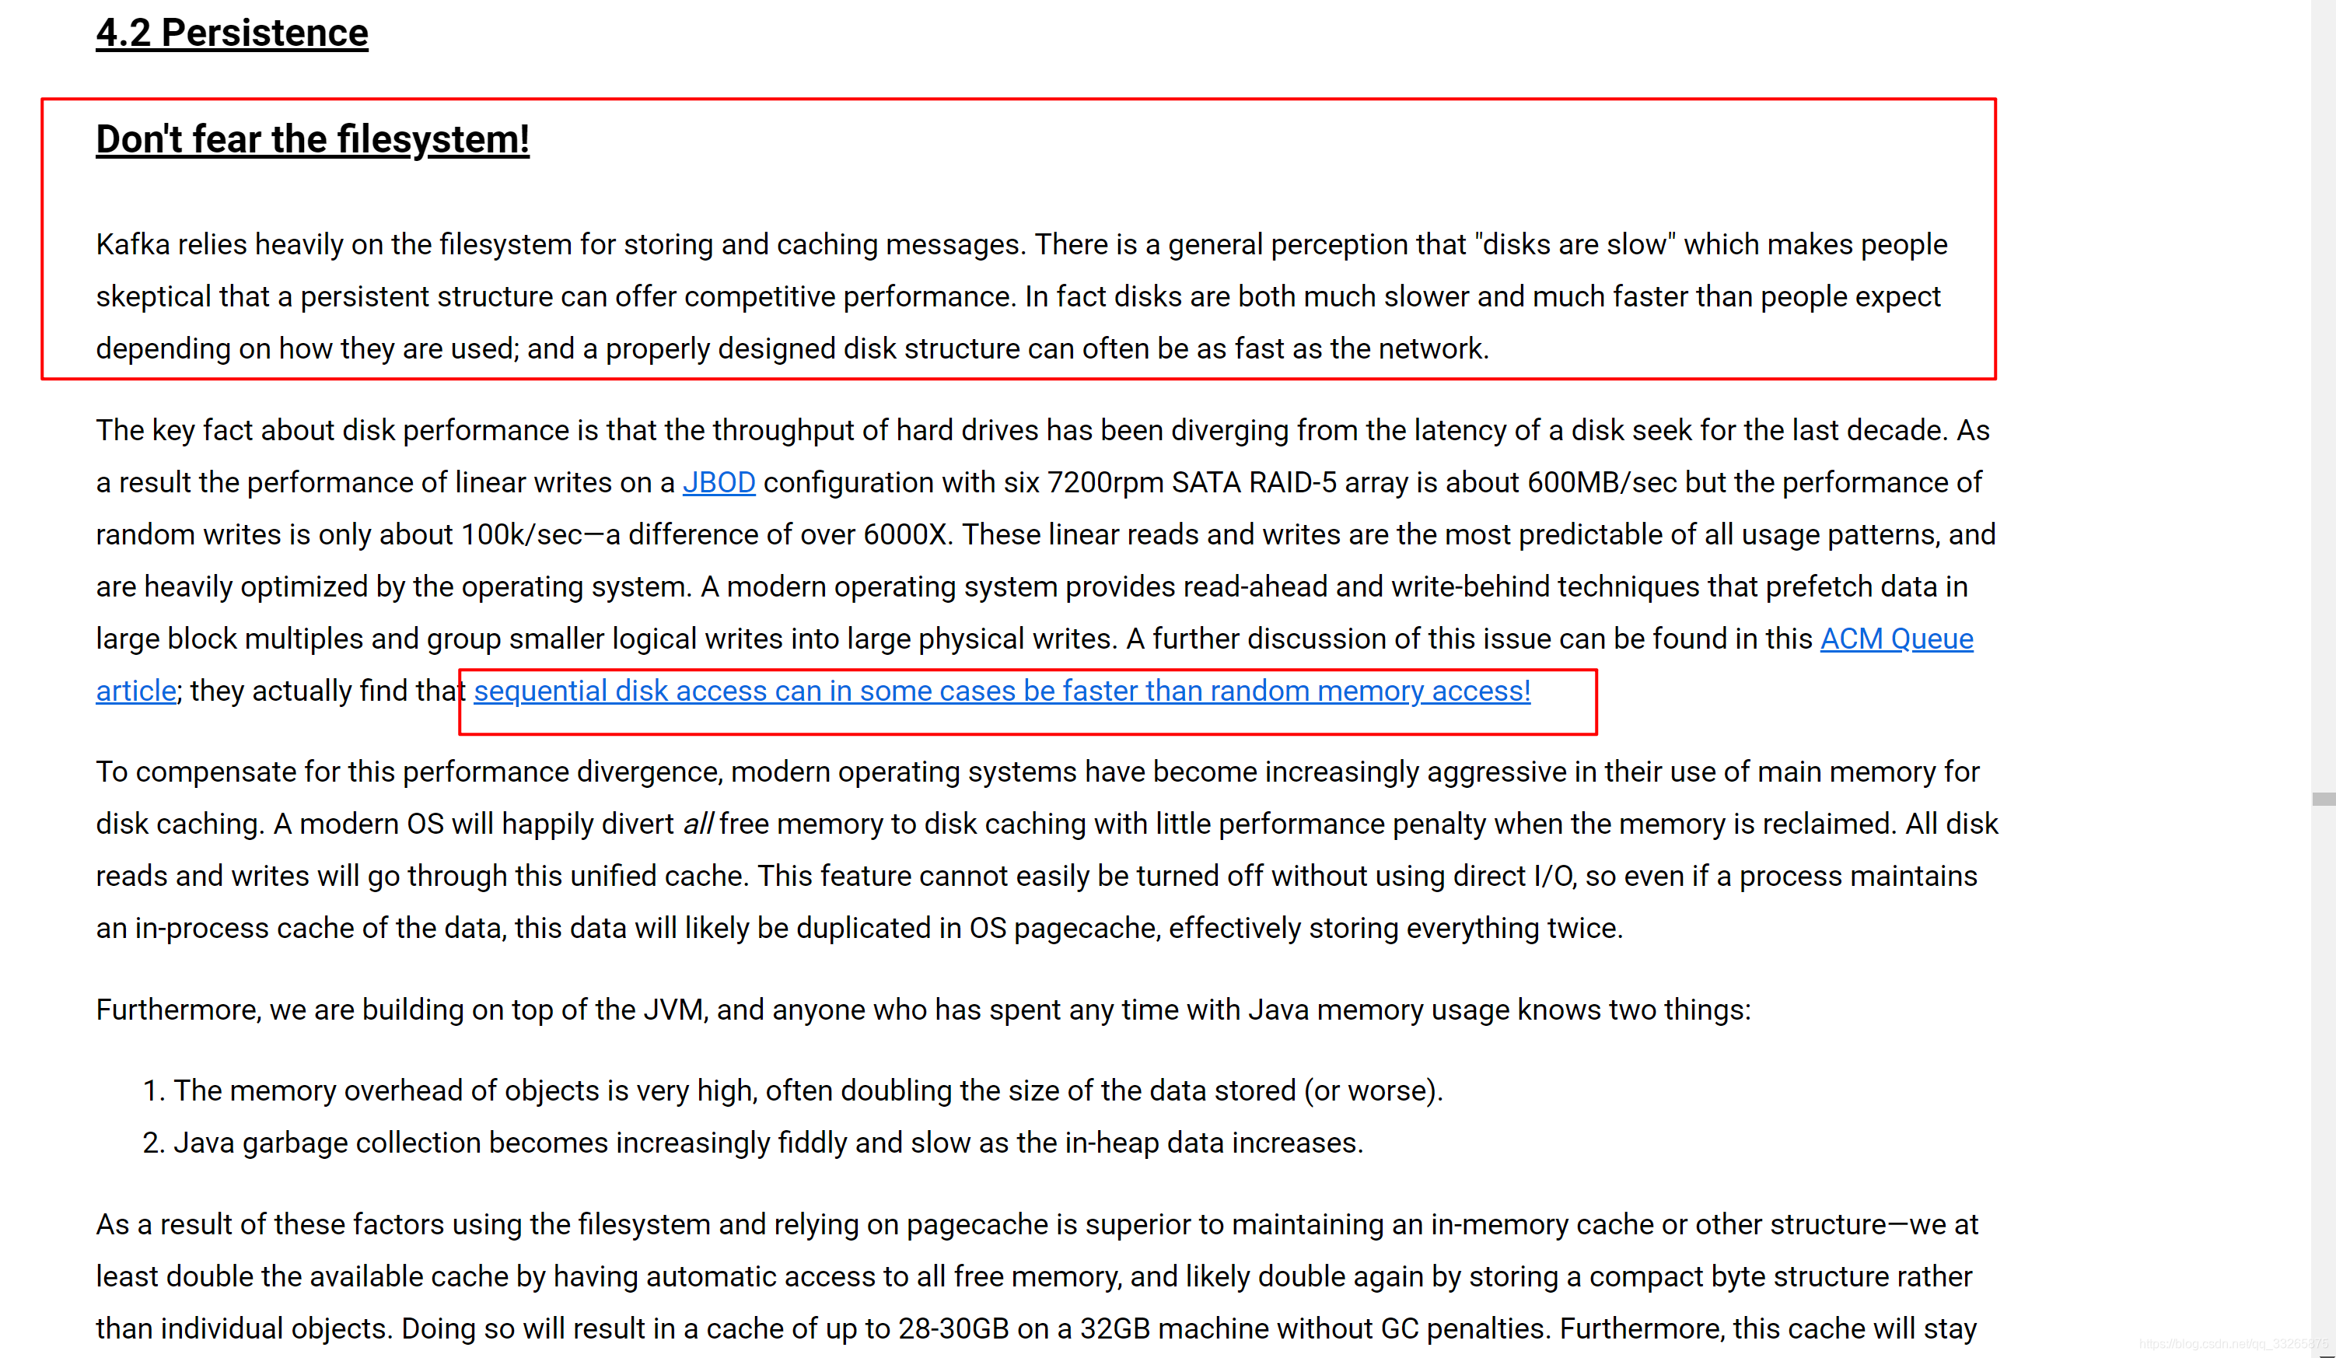Open sequential disk access faster than memory link
This screenshot has width=2336, height=1358.
pos(1001,691)
